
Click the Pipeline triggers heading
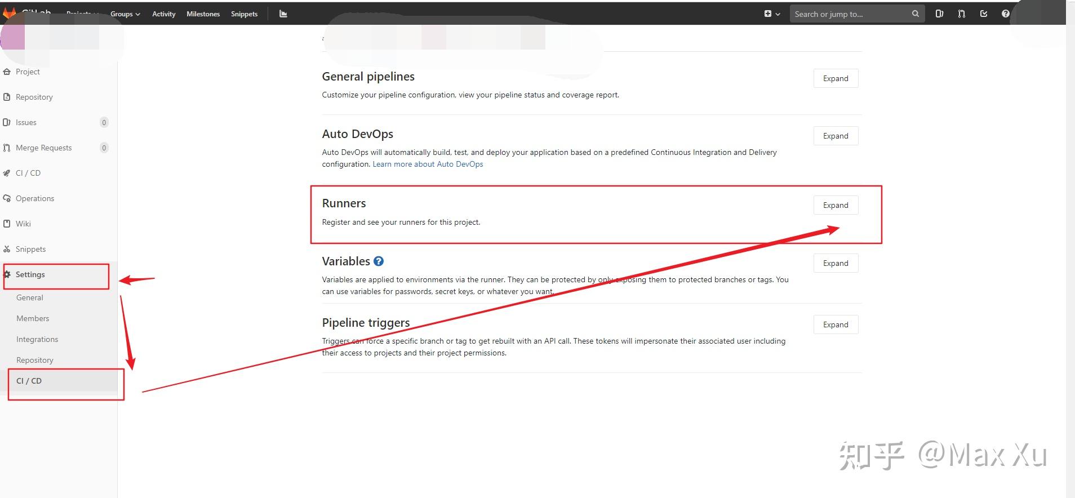366,323
